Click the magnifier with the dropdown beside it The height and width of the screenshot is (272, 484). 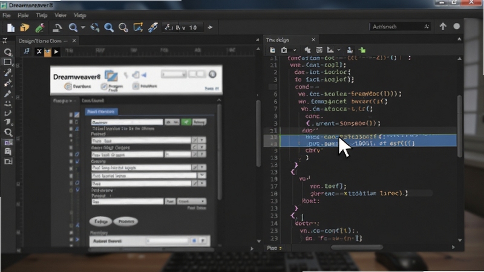(x=73, y=28)
